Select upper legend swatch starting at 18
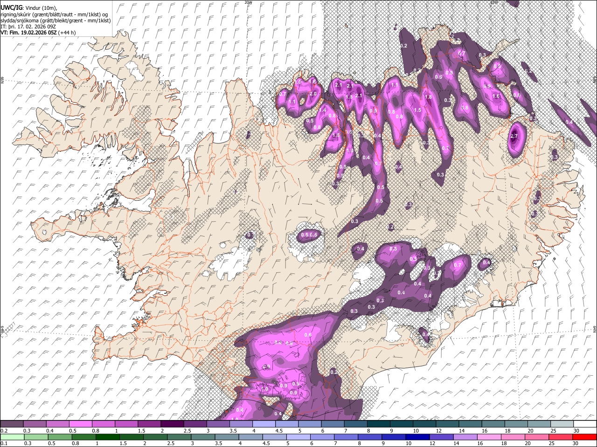The height and width of the screenshot is (447, 597). point(516,424)
